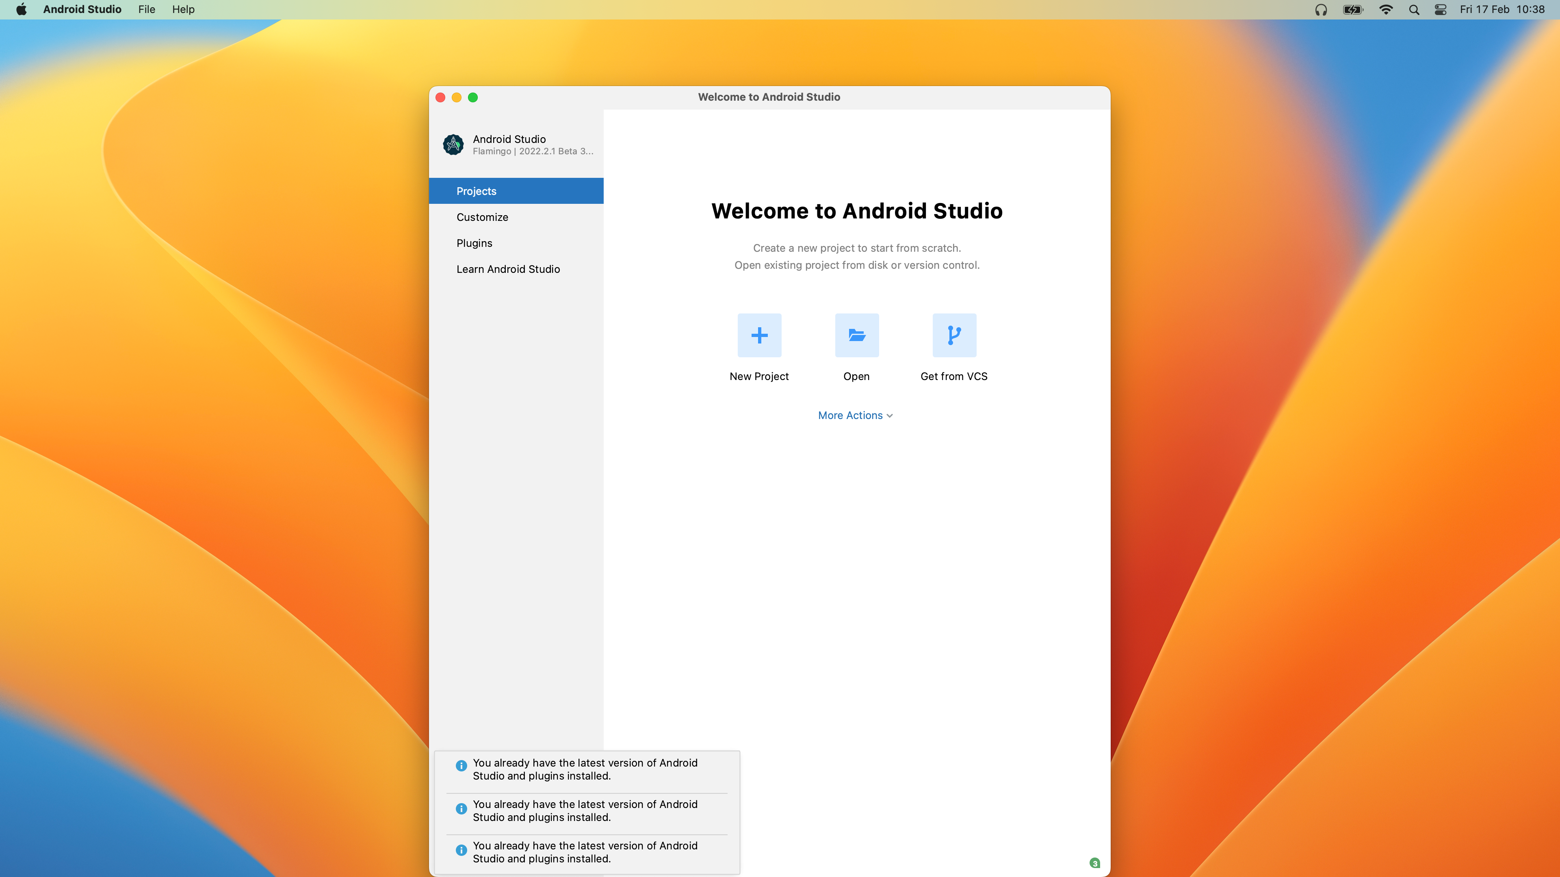Open the notifications badge at bottom right

(1094, 863)
